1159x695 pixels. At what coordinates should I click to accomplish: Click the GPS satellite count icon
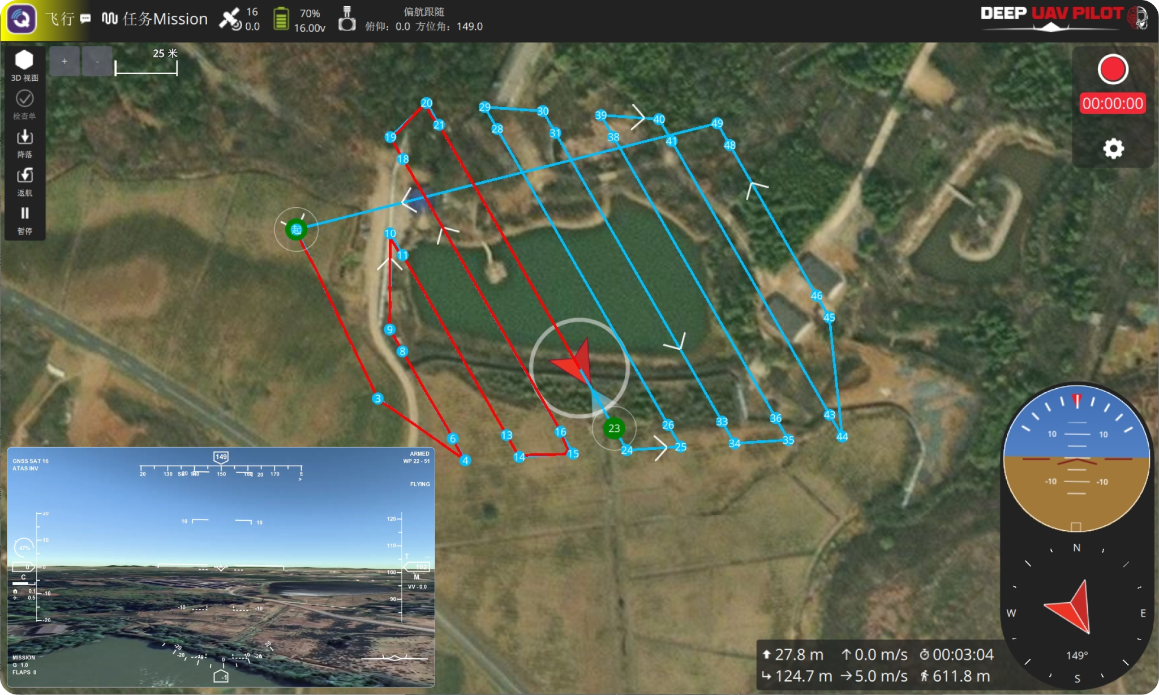coord(230,19)
